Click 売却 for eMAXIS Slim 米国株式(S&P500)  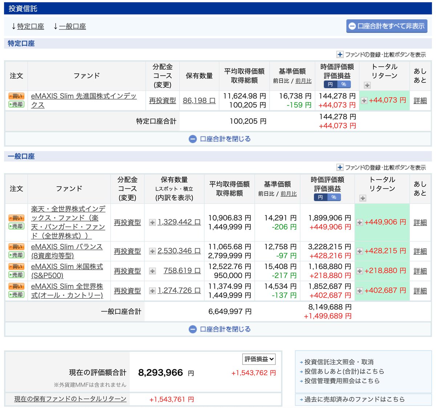pos(16,275)
